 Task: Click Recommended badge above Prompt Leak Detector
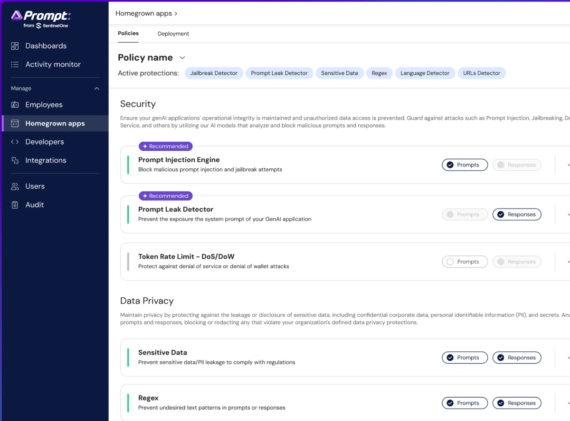[165, 196]
